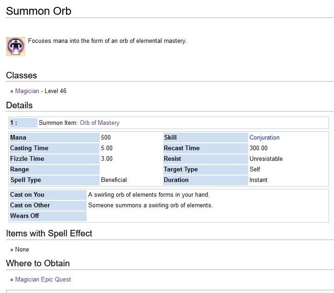Select the Classes section heading
The image size is (334, 293).
click(x=22, y=76)
